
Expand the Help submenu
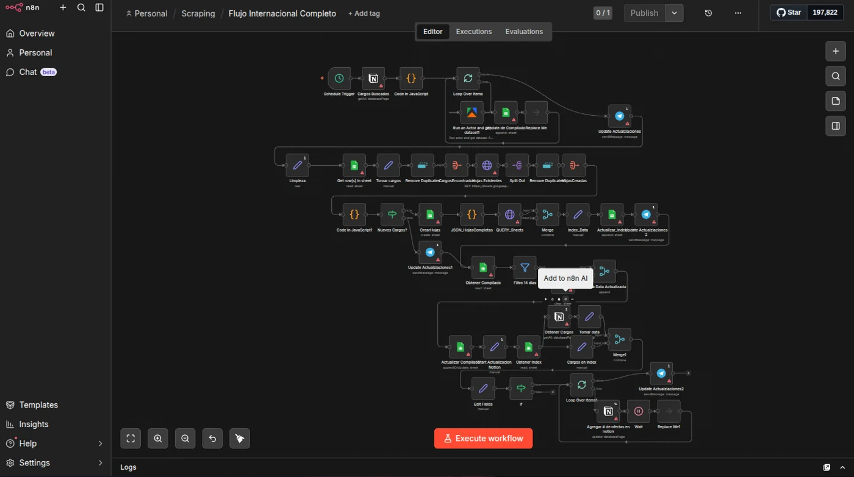[x=101, y=443]
